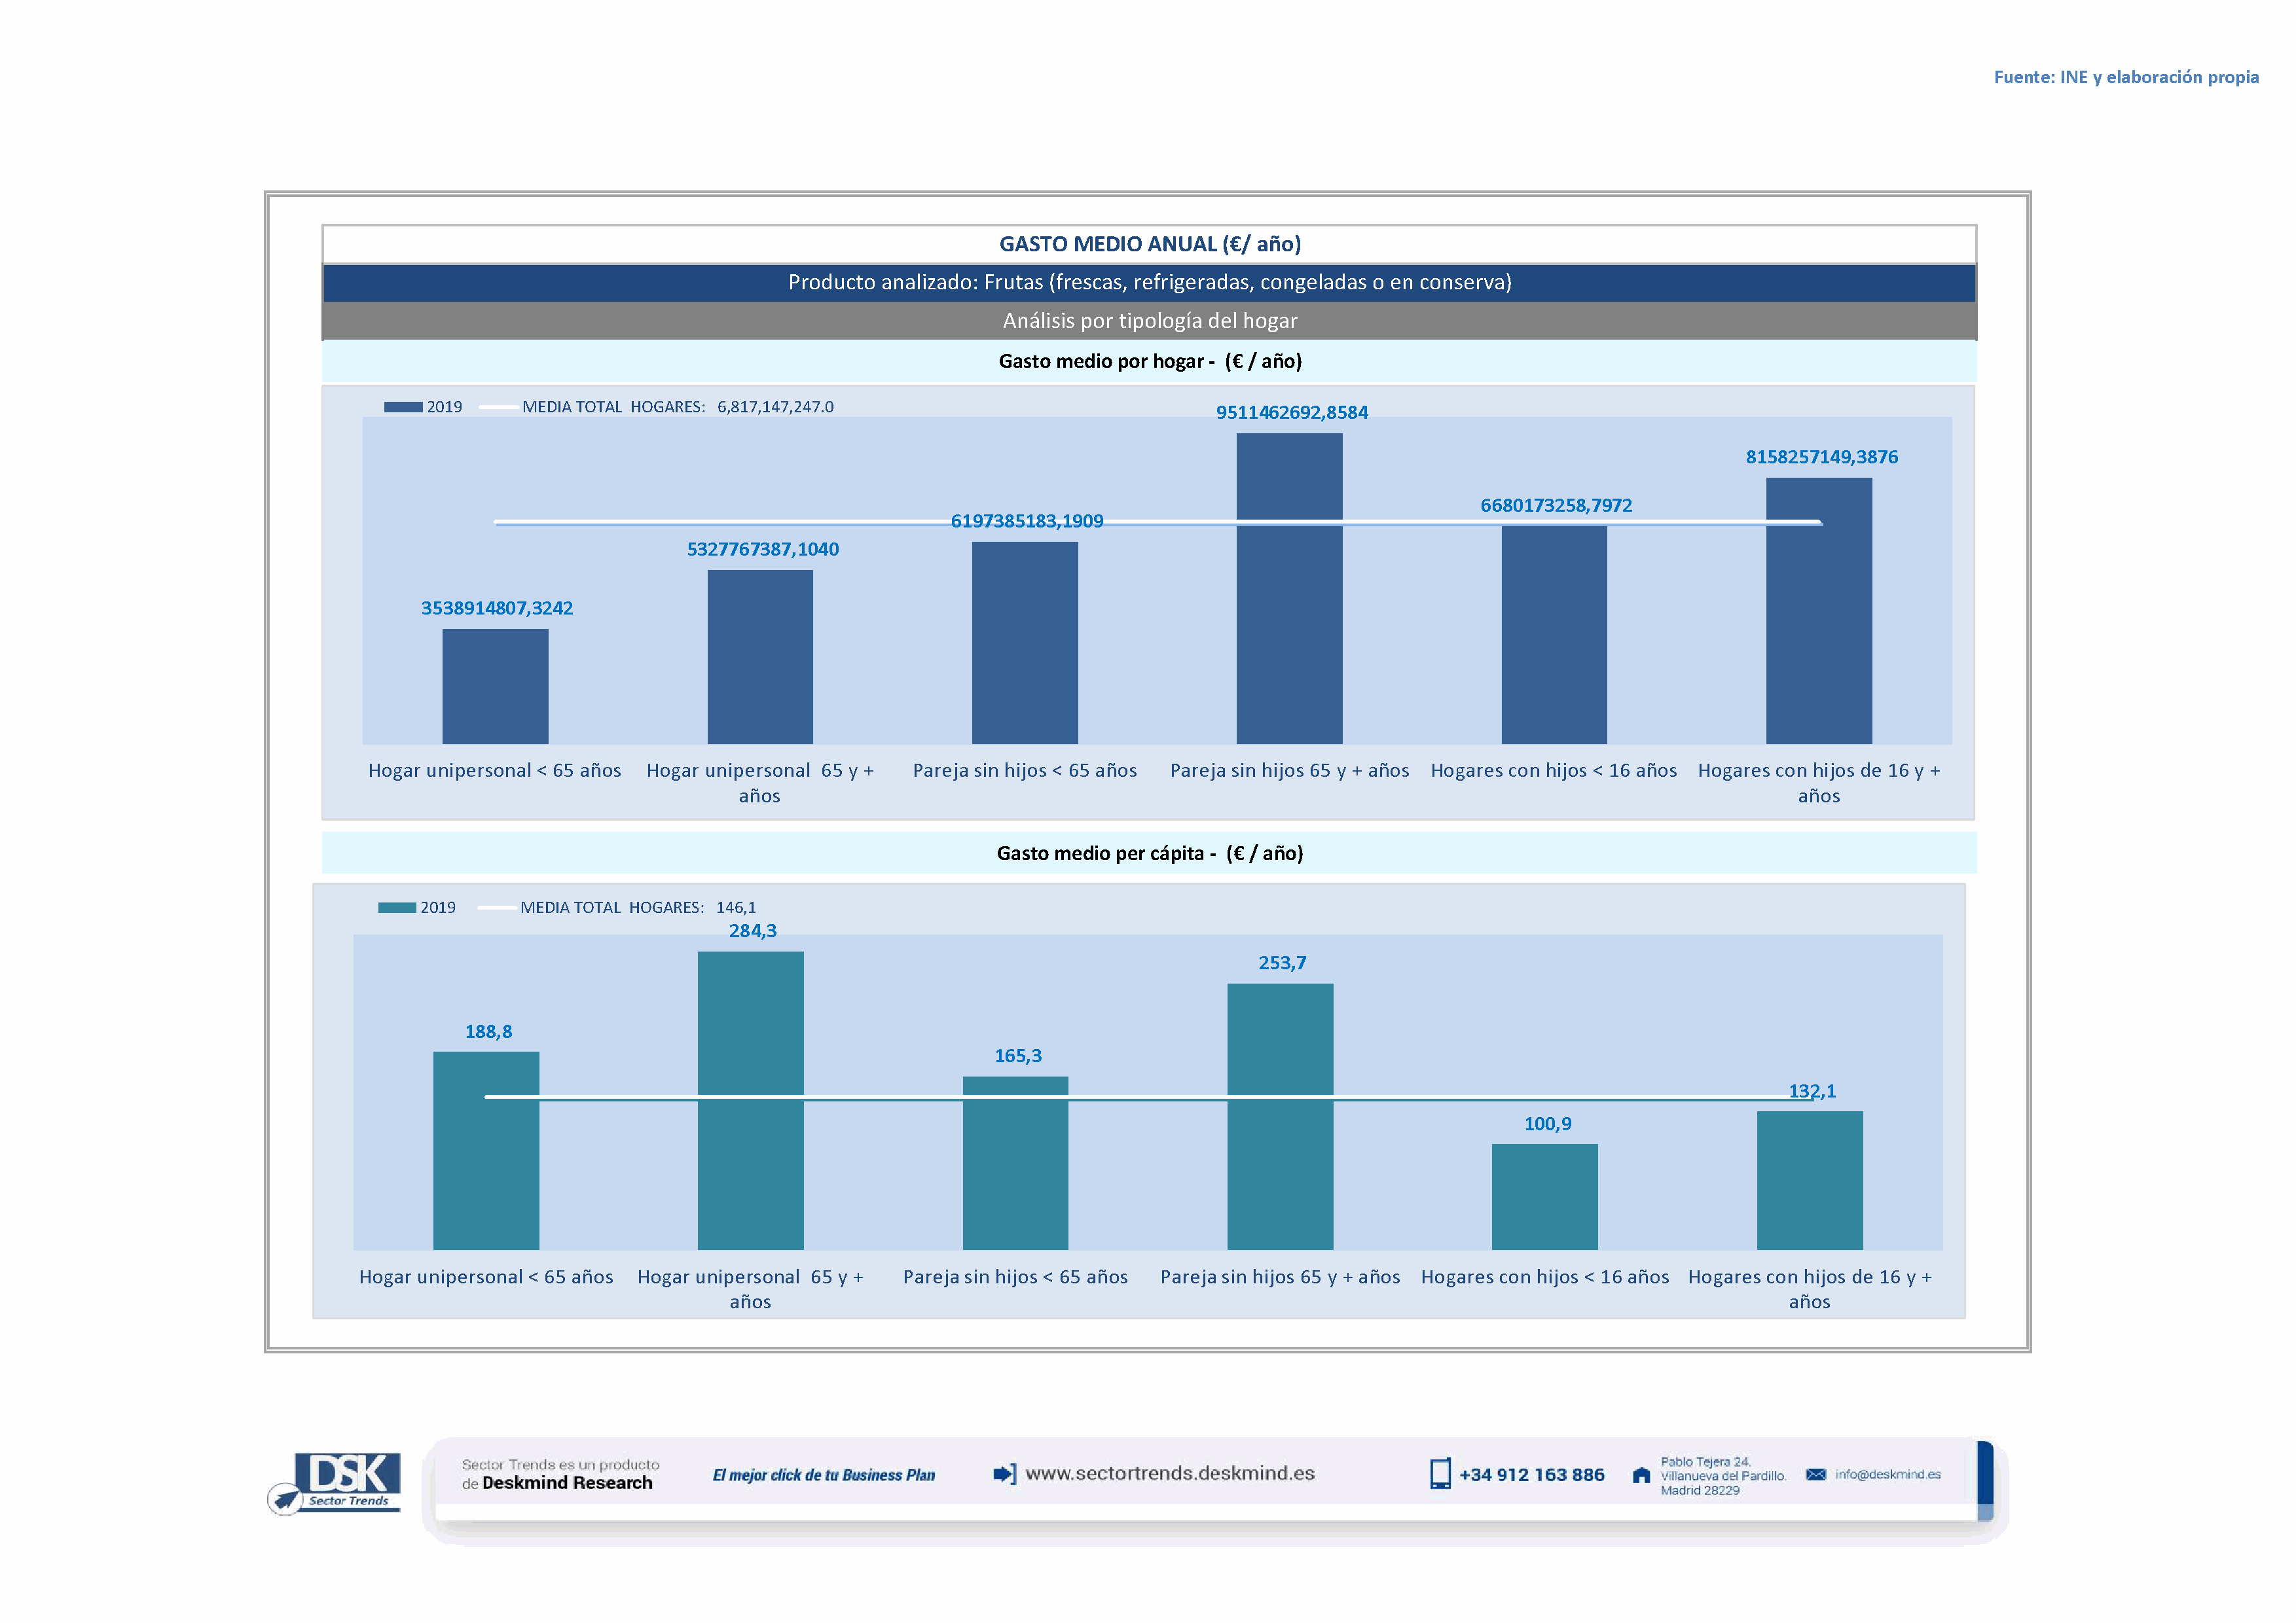
Task: Open the www.sectortrends.deskmind.es link
Action: tap(1169, 1473)
